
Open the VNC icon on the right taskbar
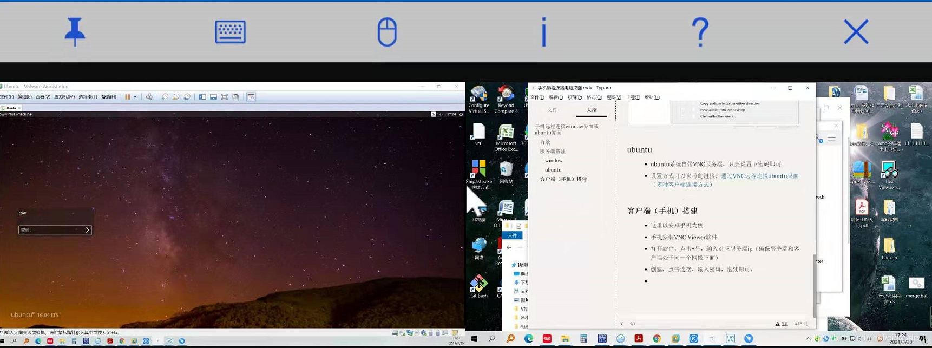click(730, 339)
